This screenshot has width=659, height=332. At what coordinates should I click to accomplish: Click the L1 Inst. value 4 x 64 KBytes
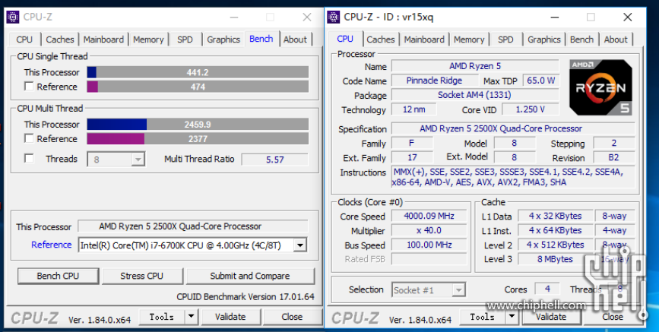point(555,231)
